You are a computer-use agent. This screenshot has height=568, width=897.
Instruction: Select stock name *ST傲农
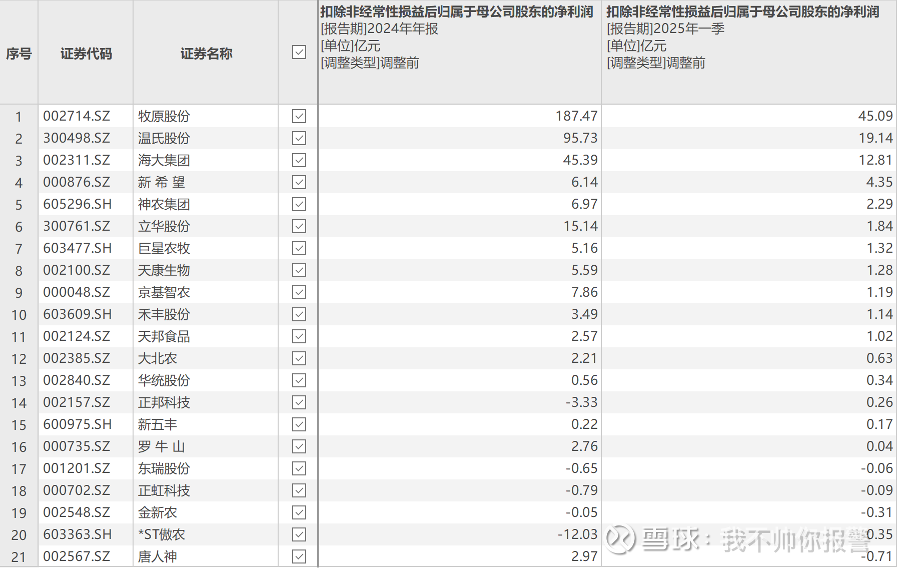[x=162, y=534]
